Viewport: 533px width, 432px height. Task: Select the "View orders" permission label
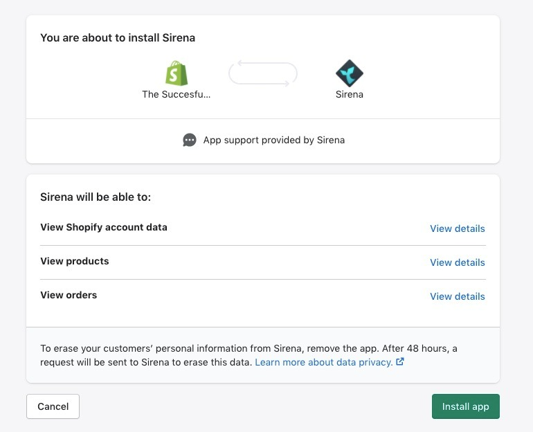[69, 295]
